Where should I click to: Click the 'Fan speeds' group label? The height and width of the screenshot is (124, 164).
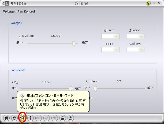pyautogui.click(x=18, y=70)
